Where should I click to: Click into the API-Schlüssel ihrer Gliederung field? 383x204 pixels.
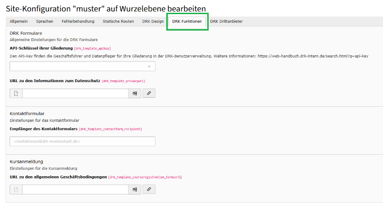78,67
